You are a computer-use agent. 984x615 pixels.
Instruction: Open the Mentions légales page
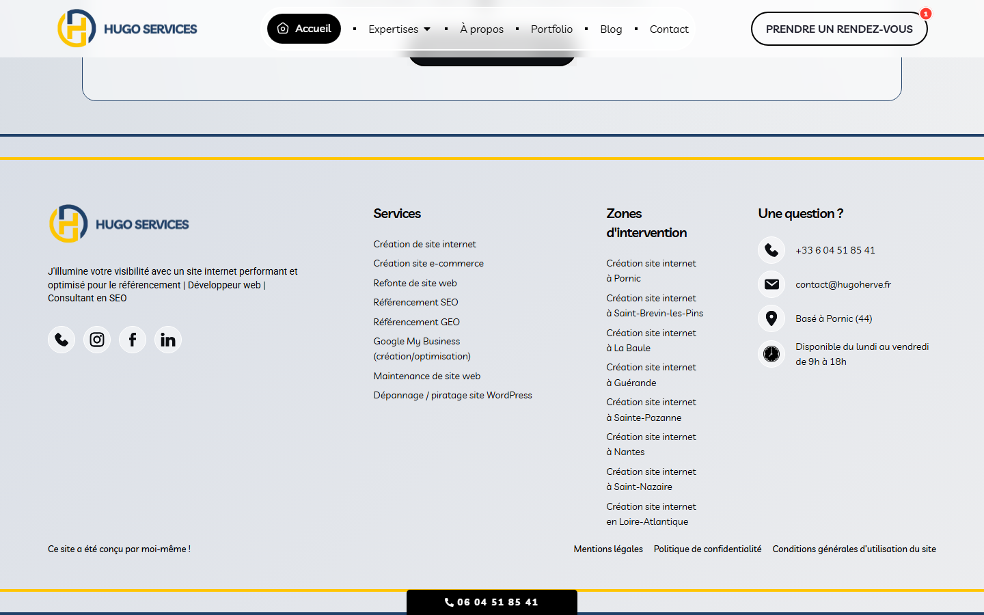point(608,549)
